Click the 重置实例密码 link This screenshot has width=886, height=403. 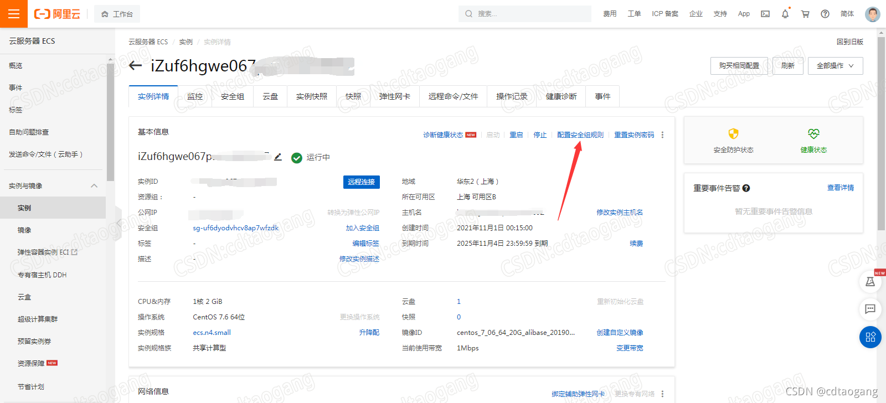634,135
